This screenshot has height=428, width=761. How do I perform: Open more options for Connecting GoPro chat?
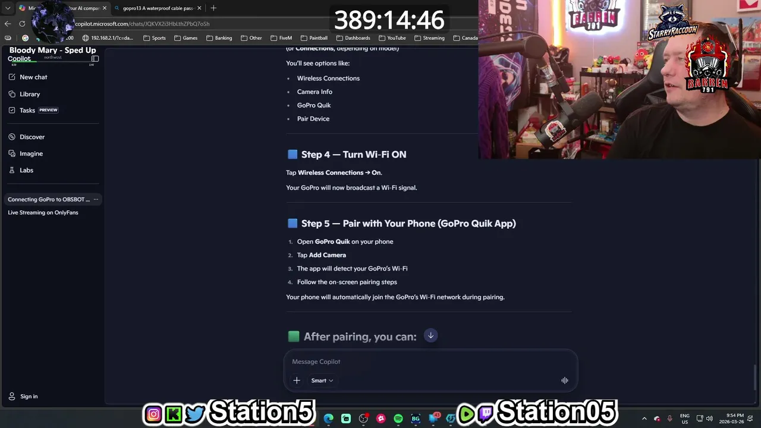point(96,200)
